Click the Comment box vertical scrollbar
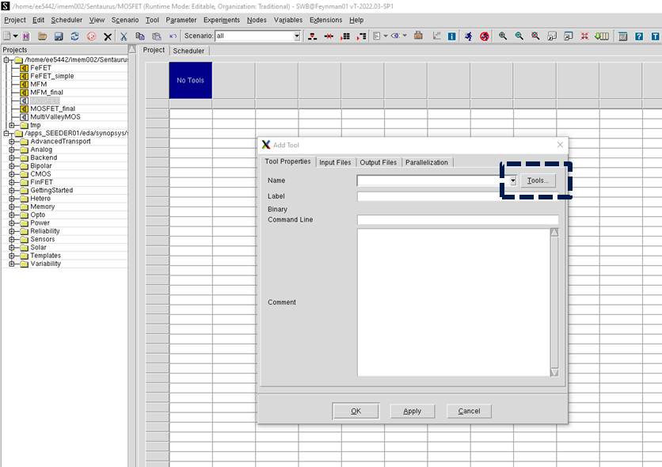 (554, 301)
